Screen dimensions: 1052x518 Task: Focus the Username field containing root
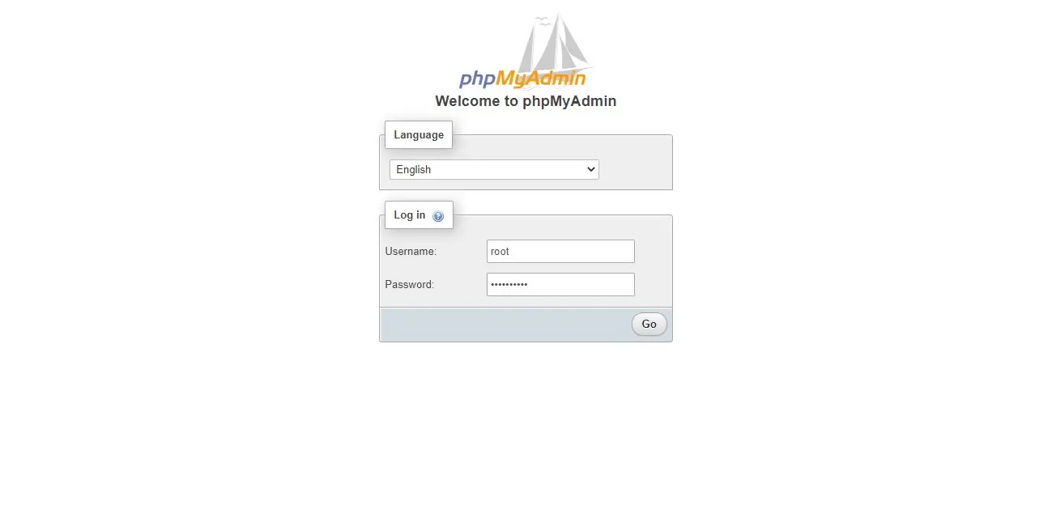[x=560, y=251]
